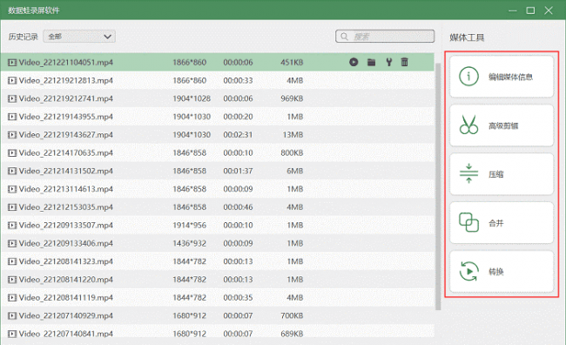Select file name Video_221214131502.mp4

coord(65,171)
